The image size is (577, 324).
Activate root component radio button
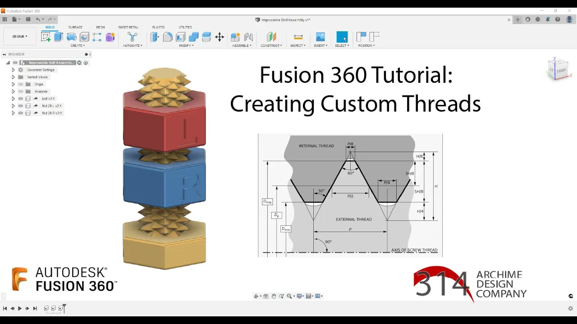[86, 63]
